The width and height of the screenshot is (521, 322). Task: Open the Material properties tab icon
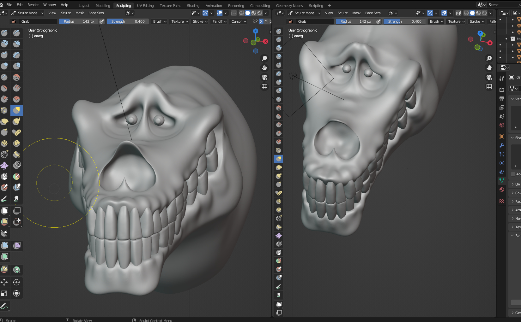coord(501,190)
